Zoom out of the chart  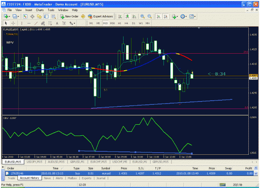(x=149, y=16)
